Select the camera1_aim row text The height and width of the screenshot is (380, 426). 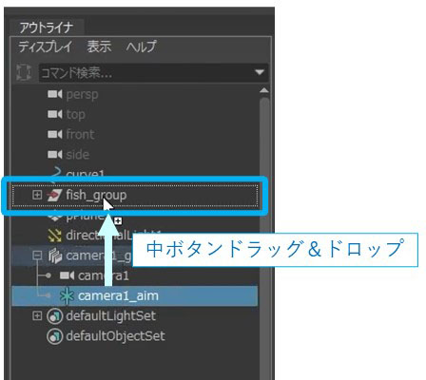pos(118,296)
